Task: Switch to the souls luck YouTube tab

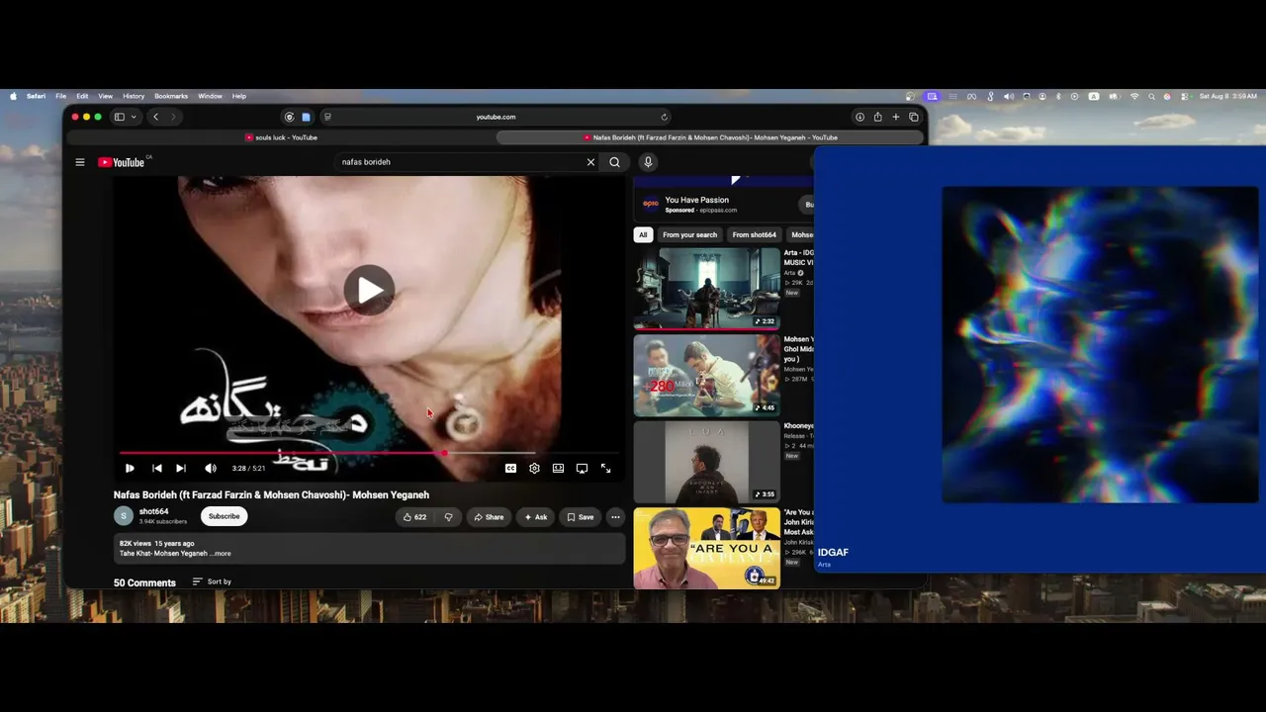Action: point(281,137)
